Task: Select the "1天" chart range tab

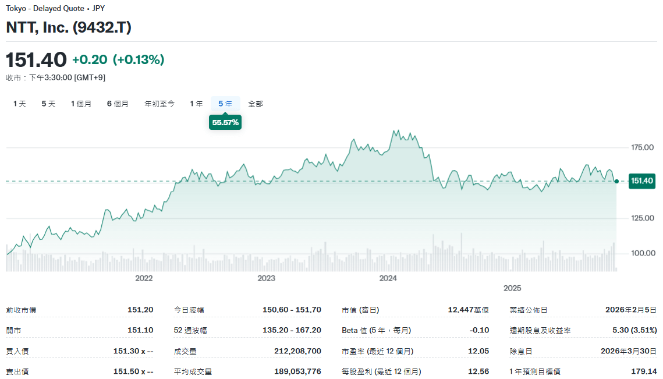Action: click(x=19, y=103)
